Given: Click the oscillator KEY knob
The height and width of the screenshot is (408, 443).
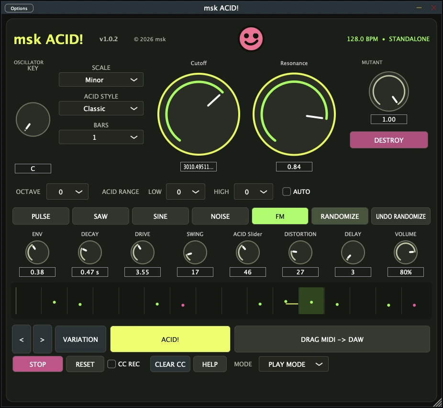Looking at the screenshot, I should click(x=33, y=120).
